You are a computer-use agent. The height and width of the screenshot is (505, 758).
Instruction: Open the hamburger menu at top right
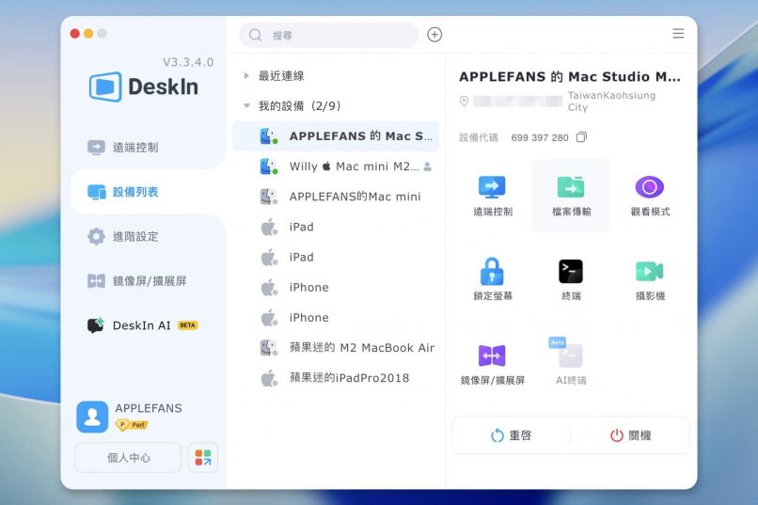pyautogui.click(x=678, y=34)
